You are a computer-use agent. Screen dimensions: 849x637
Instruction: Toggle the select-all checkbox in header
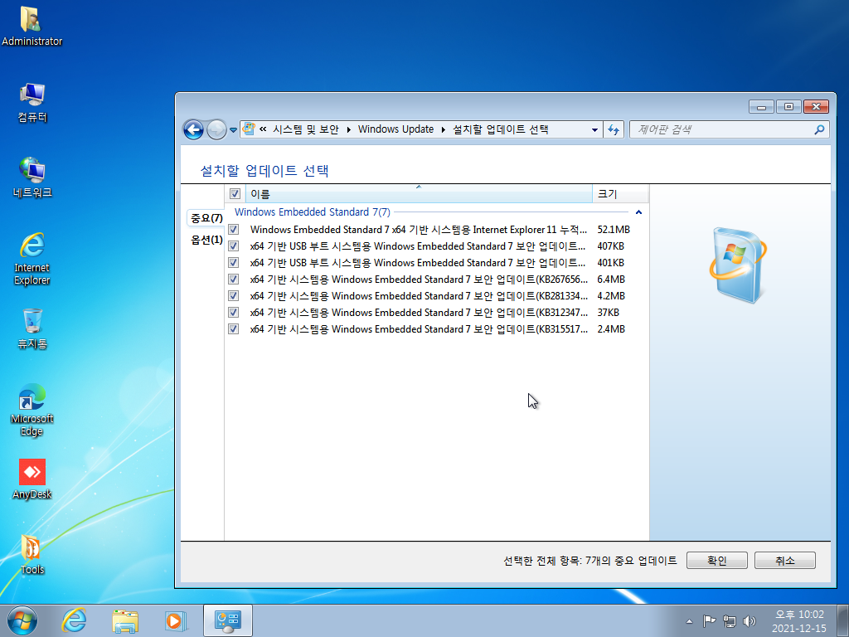point(235,193)
